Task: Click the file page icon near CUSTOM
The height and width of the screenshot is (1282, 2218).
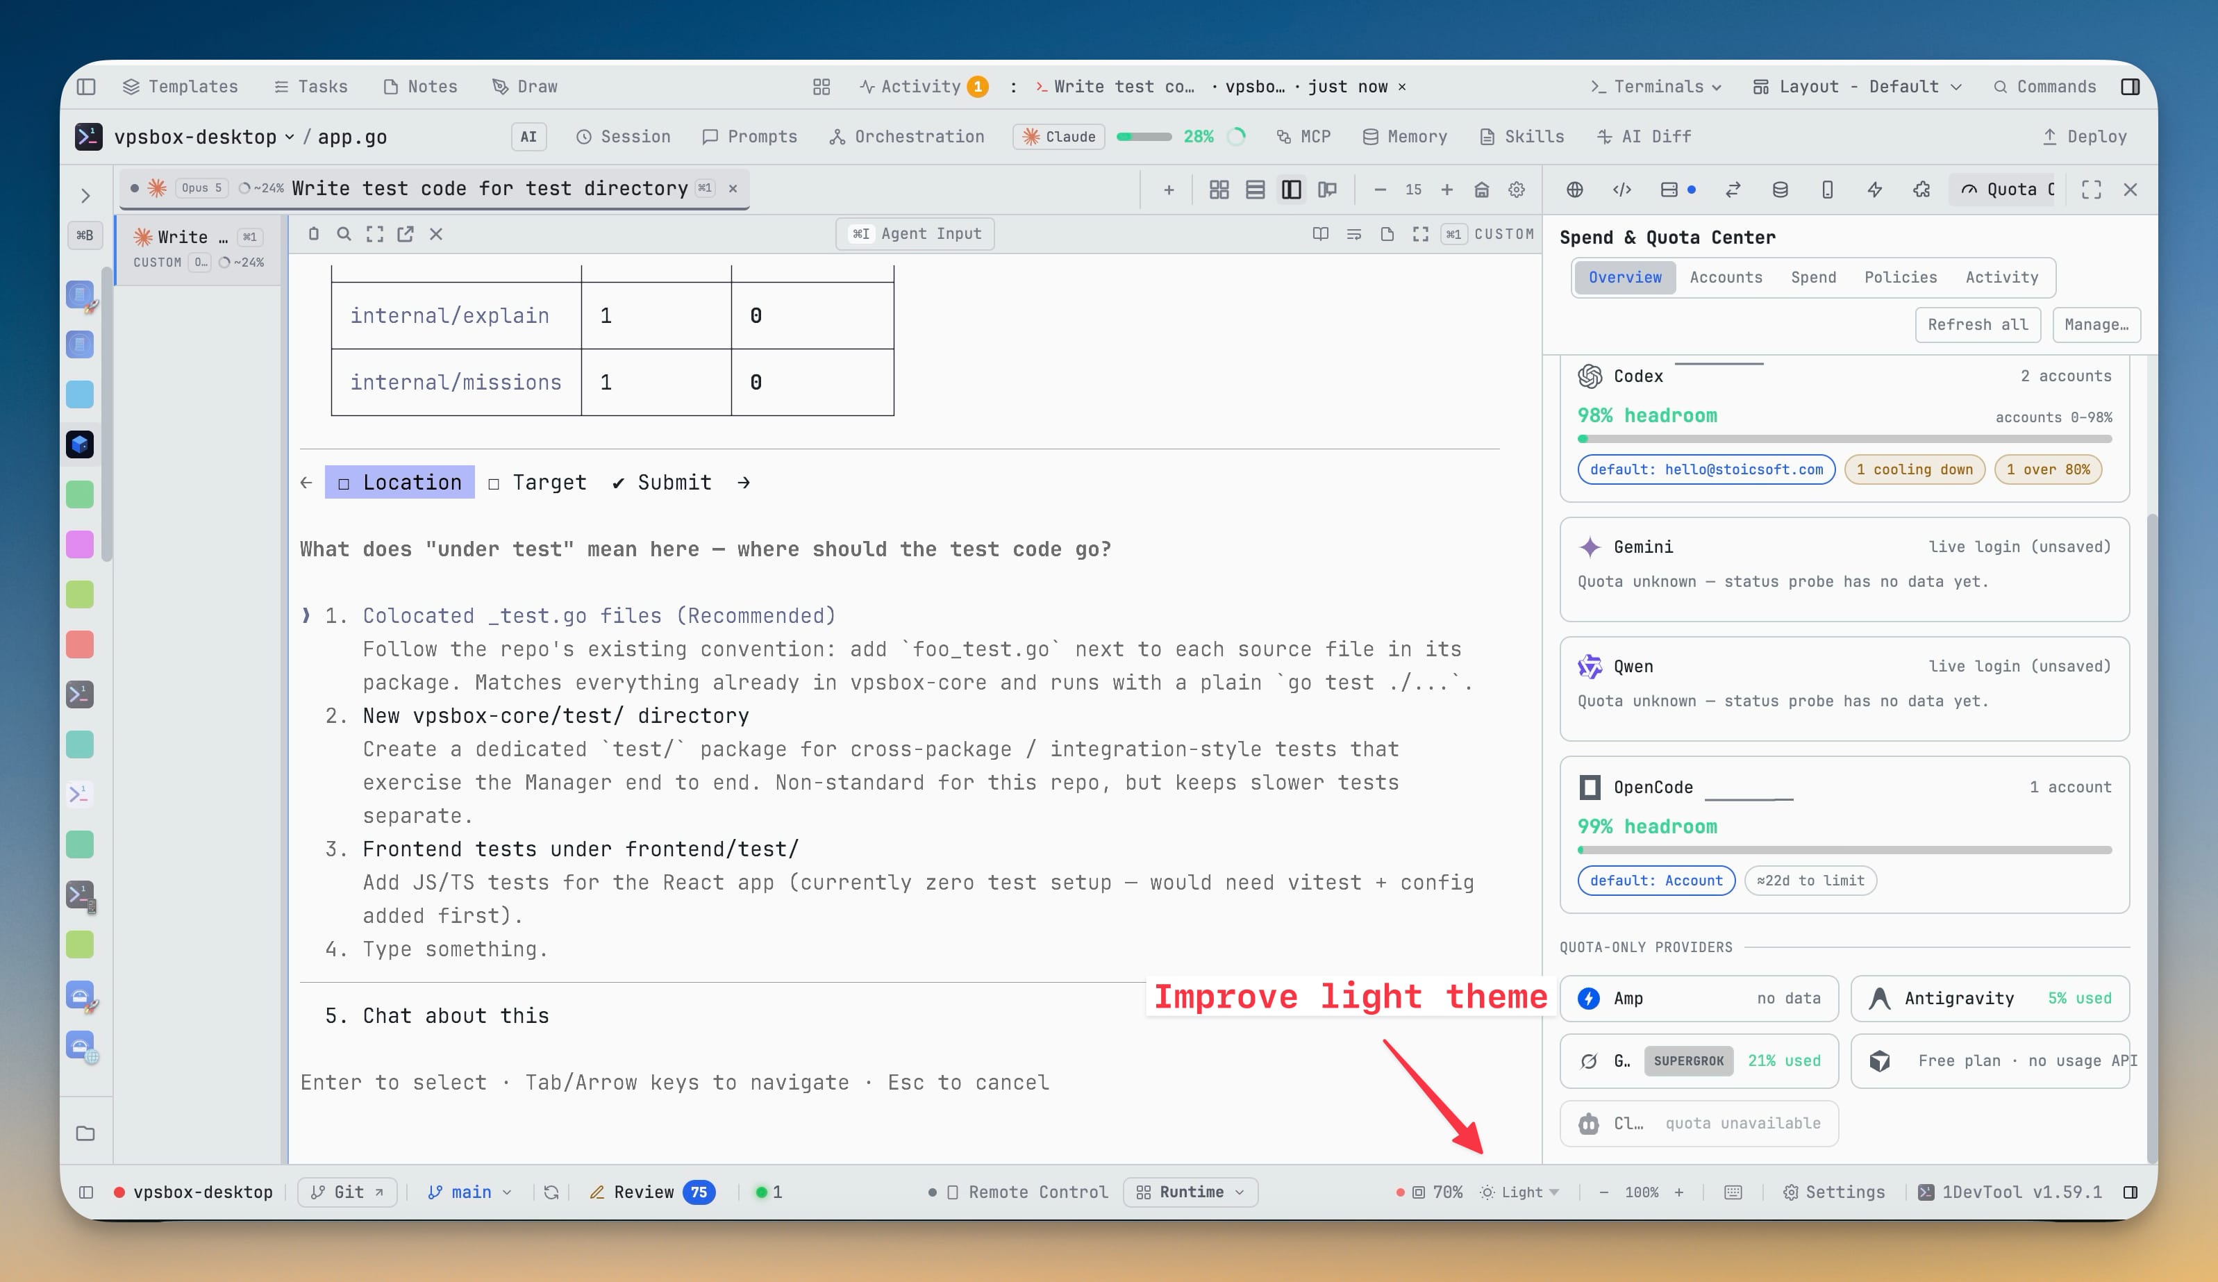Action: (1387, 233)
